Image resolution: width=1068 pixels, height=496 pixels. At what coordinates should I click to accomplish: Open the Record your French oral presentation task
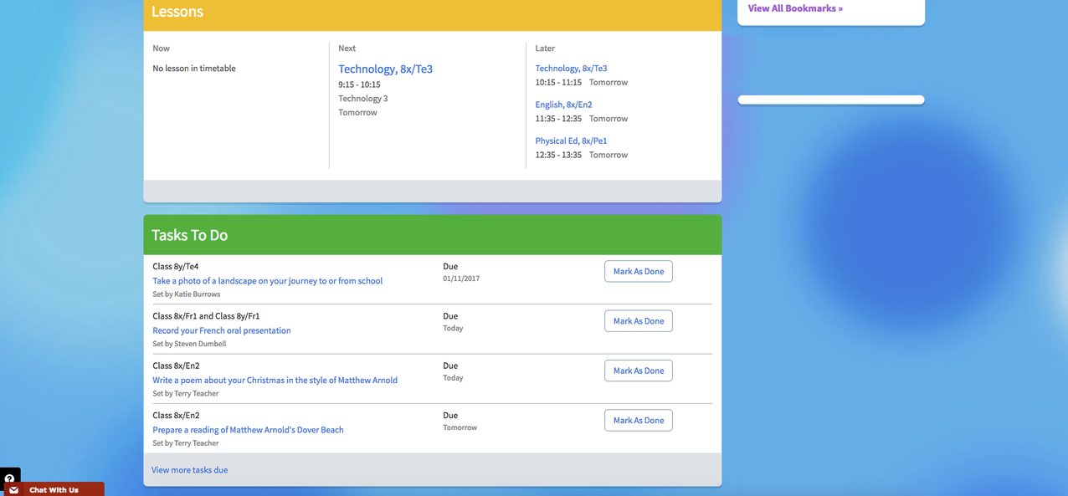coord(221,330)
